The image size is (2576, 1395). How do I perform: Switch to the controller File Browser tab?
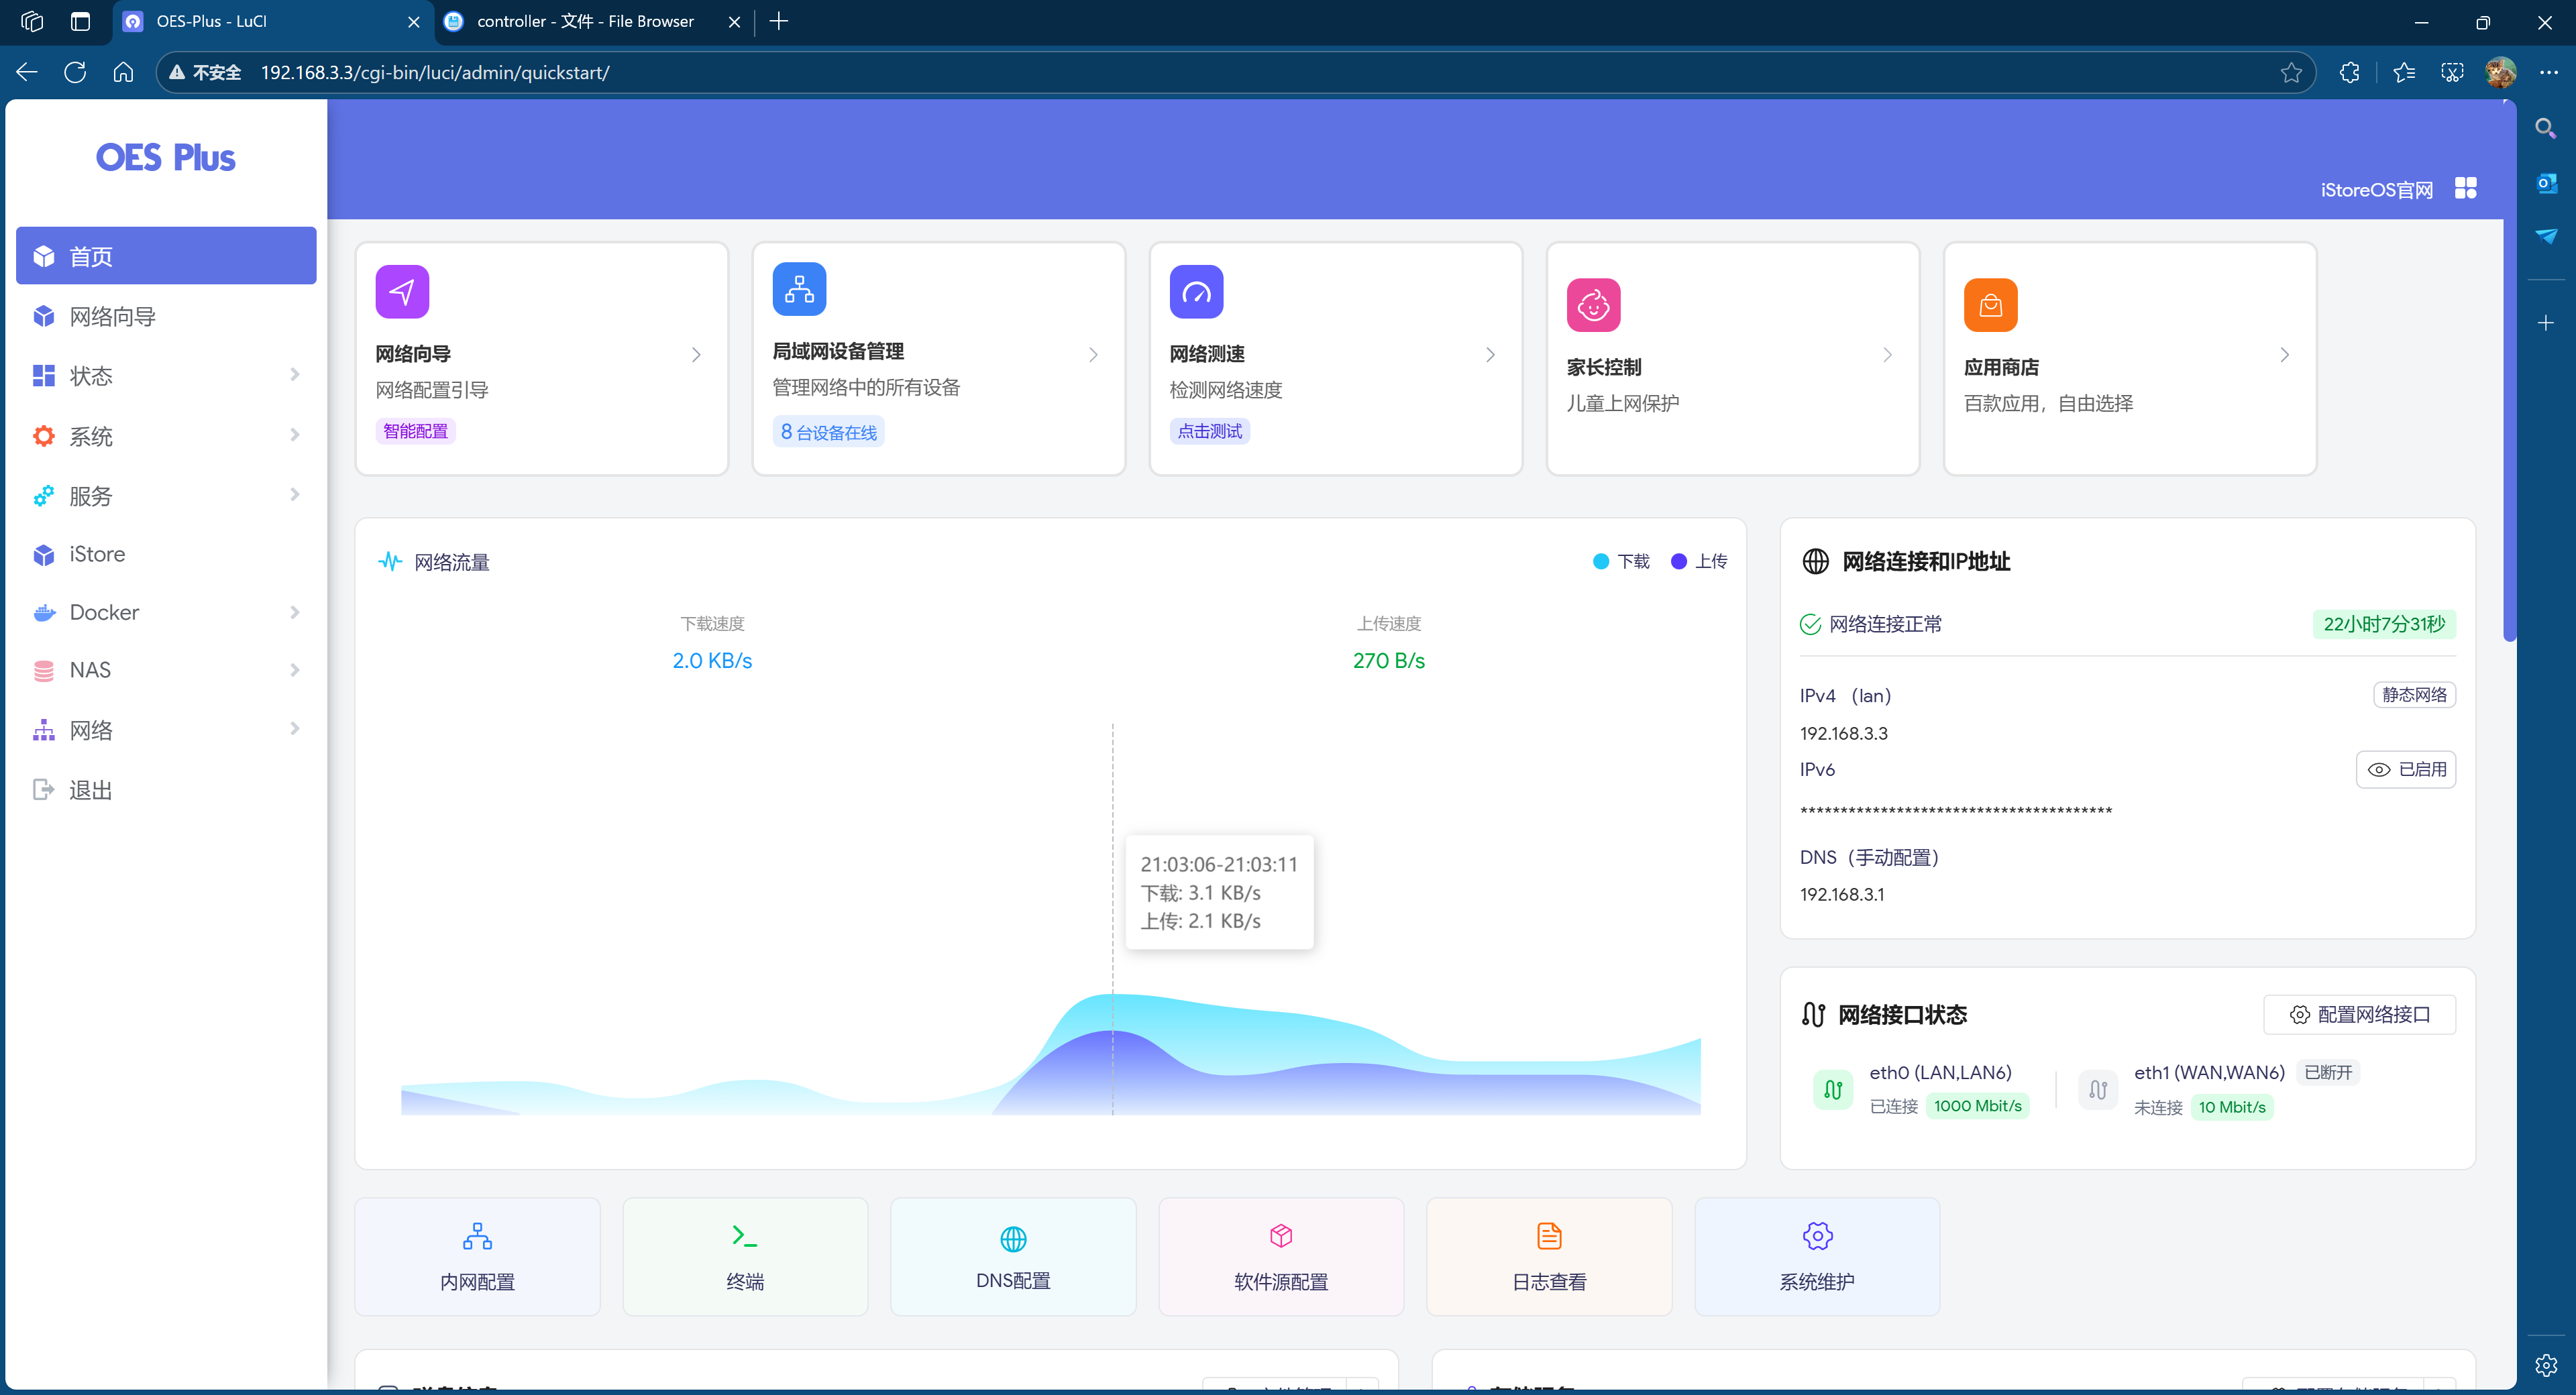click(x=585, y=21)
